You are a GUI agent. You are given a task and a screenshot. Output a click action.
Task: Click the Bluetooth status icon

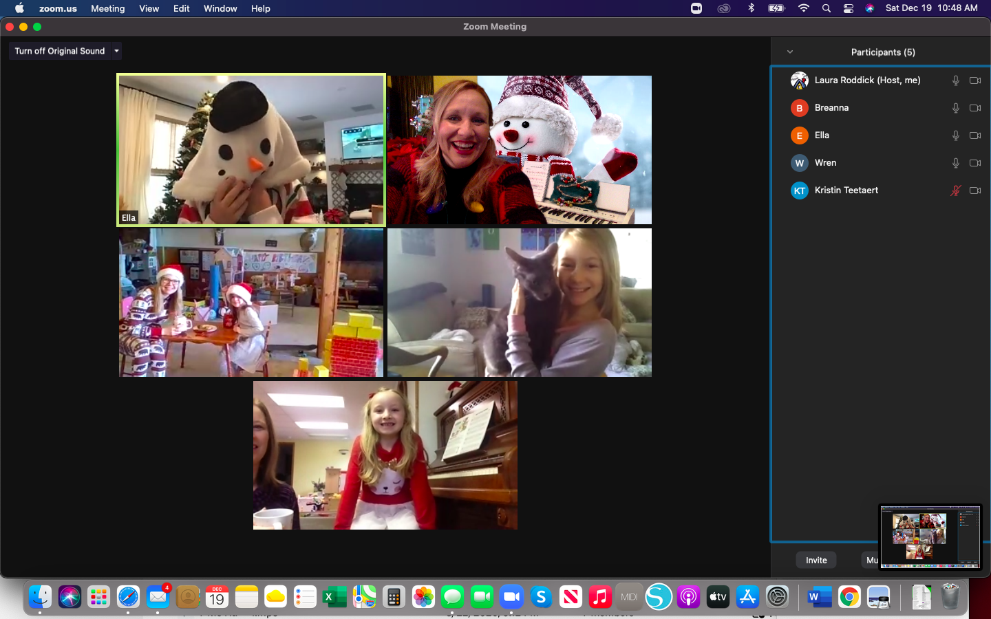(751, 8)
